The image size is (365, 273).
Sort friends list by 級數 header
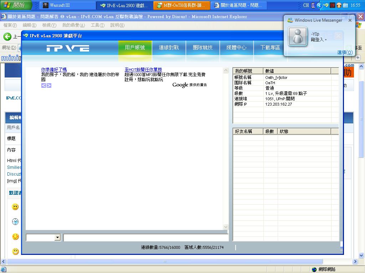click(270, 132)
